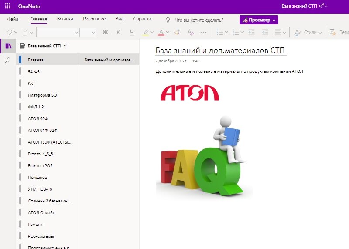Expand the bullet list style dropdown
This screenshot has height=249, width=349.
click(x=226, y=32)
